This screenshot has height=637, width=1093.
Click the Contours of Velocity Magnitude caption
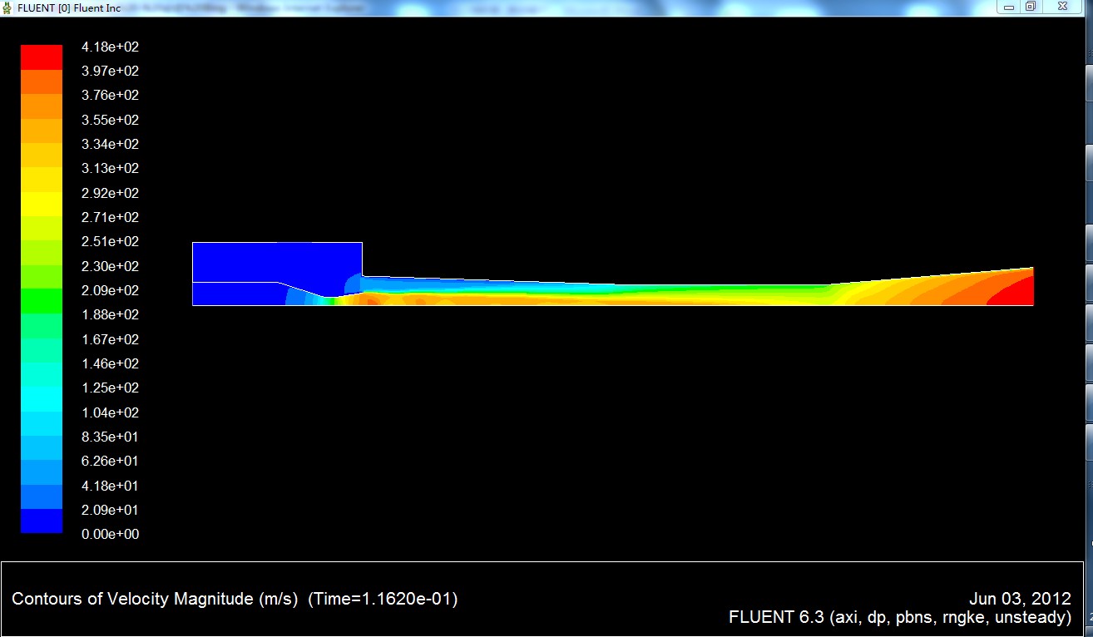[155, 599]
